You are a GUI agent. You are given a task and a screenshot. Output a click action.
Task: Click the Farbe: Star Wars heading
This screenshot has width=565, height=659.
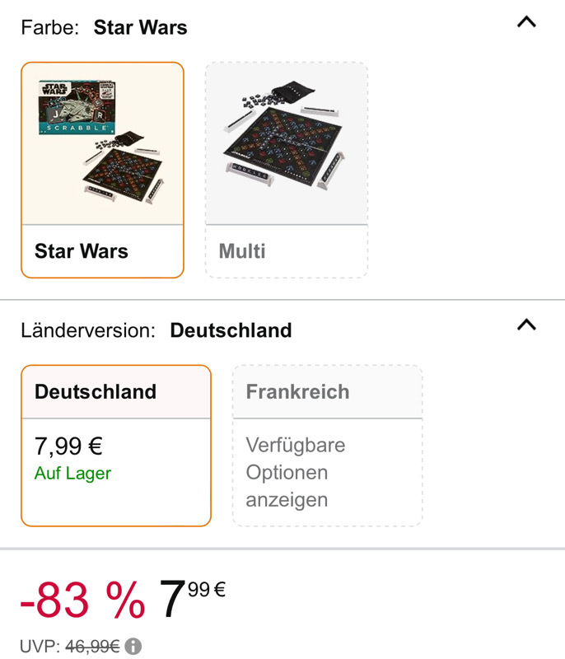[104, 27]
